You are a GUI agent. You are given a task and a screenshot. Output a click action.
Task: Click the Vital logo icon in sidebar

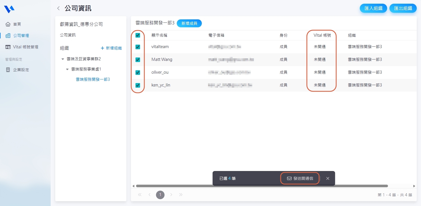point(9,9)
